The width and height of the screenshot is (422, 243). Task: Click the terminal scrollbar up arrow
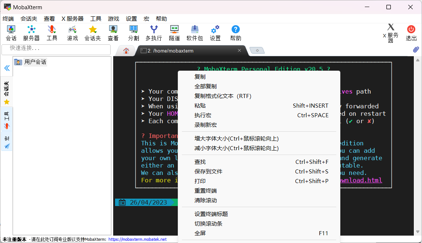[418, 60]
